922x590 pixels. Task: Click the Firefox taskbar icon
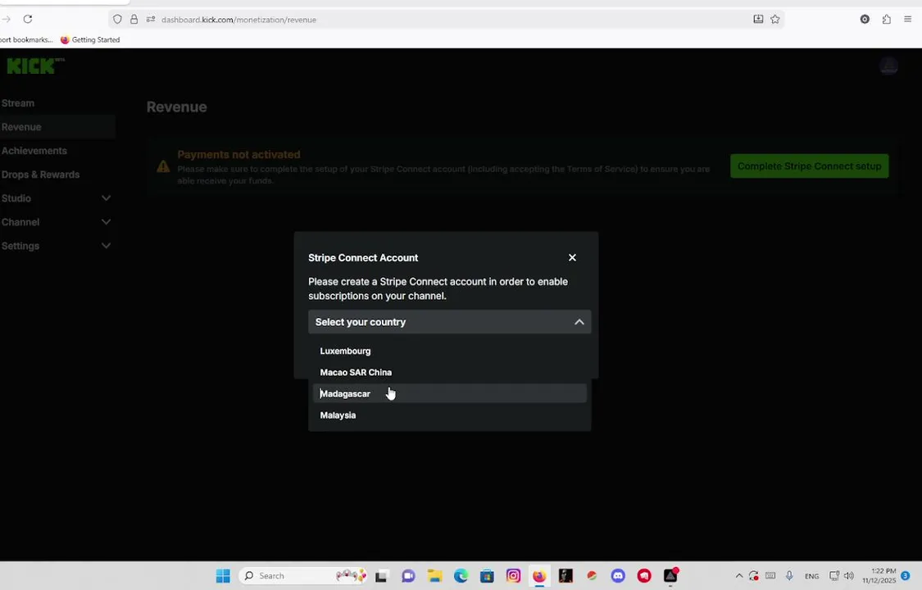point(539,576)
